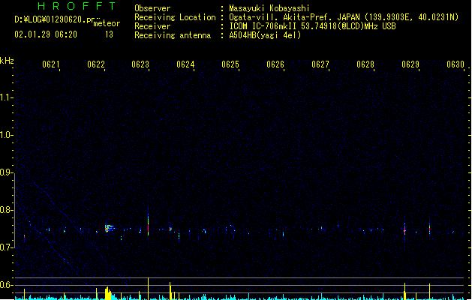Screen dimensions: 472x300
Task: Click the Observer label
Action: [x=152, y=8]
